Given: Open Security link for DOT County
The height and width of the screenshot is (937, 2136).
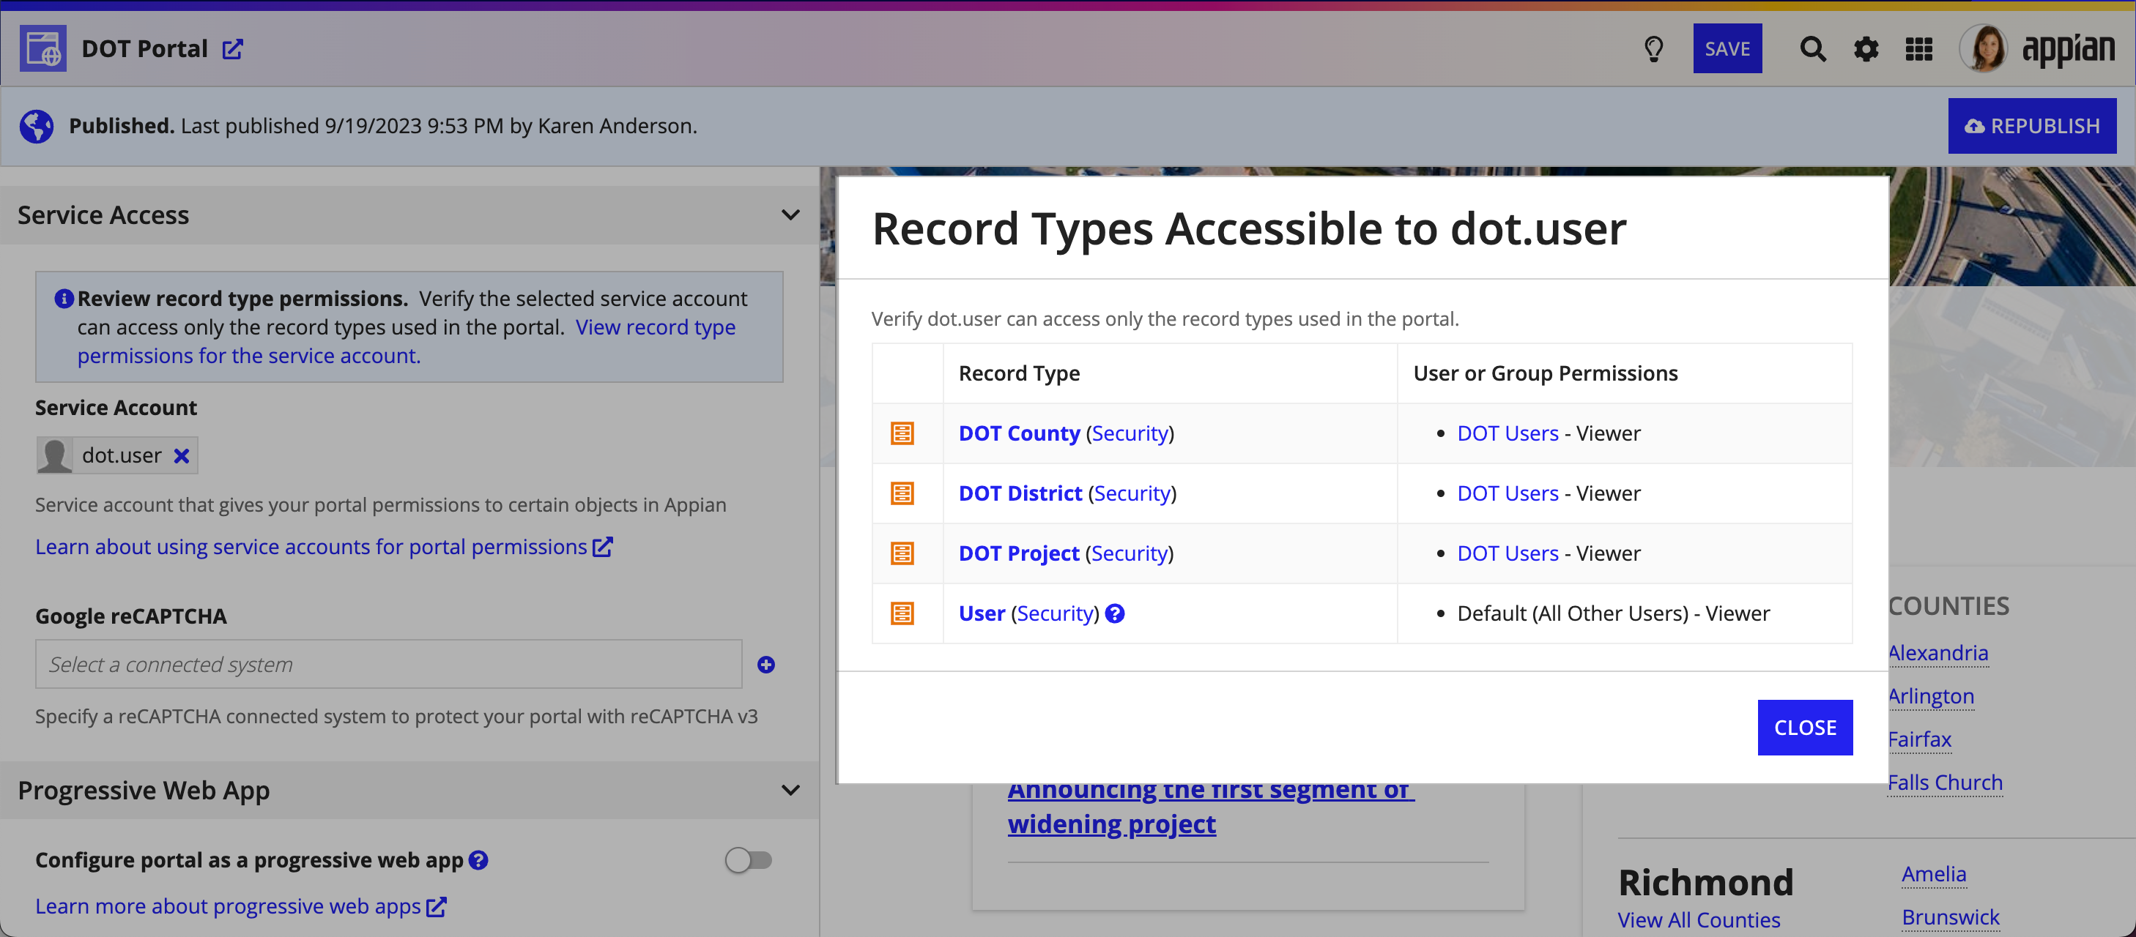Looking at the screenshot, I should click(x=1130, y=433).
